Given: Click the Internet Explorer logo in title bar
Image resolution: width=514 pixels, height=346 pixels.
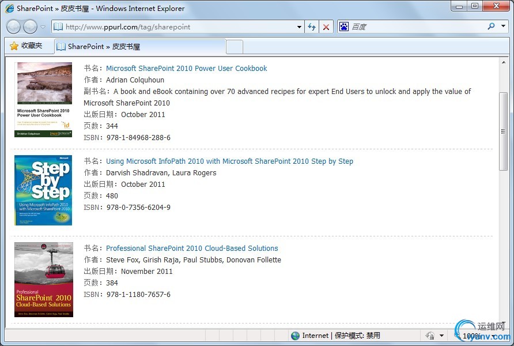Looking at the screenshot, I should coord(9,8).
